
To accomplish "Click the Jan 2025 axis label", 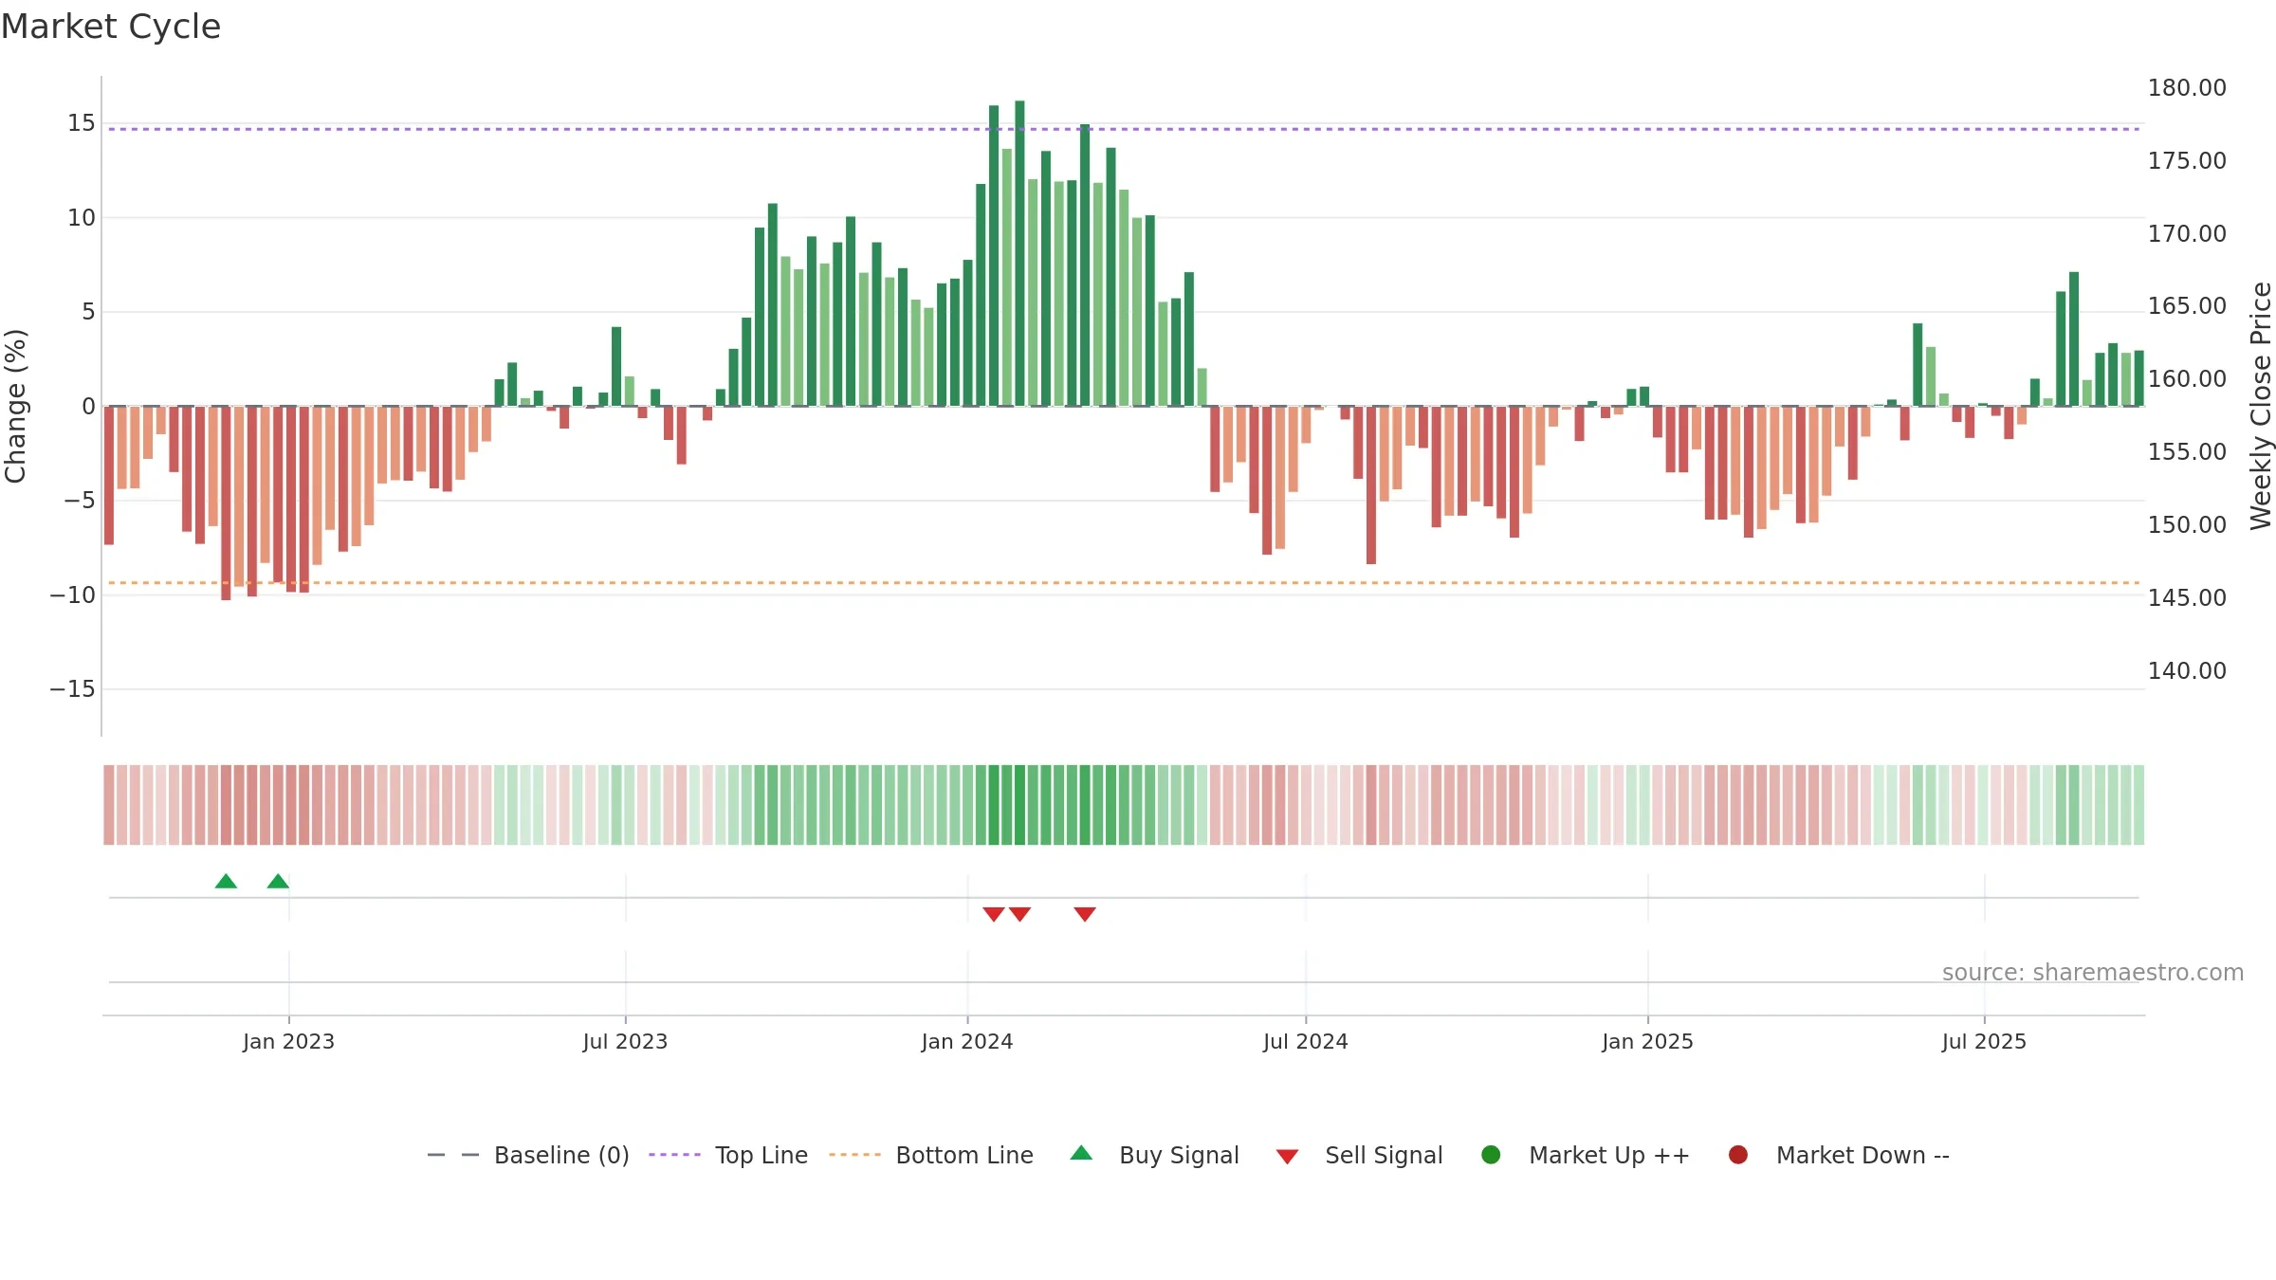I will (x=1647, y=1041).
